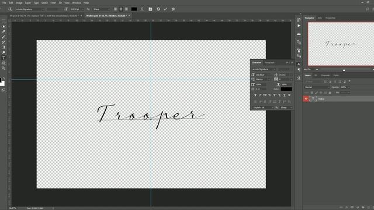Align text left in options bar
The image size is (374, 210).
(116, 9)
